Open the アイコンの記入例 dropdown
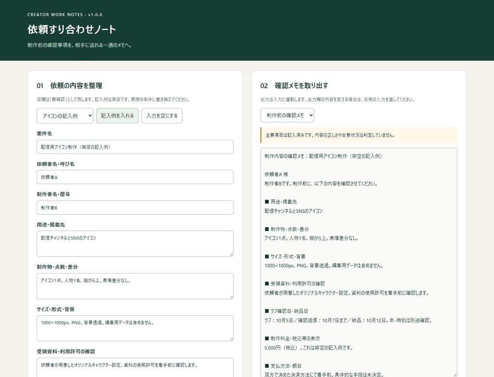The height and width of the screenshot is (377, 494). (x=65, y=116)
